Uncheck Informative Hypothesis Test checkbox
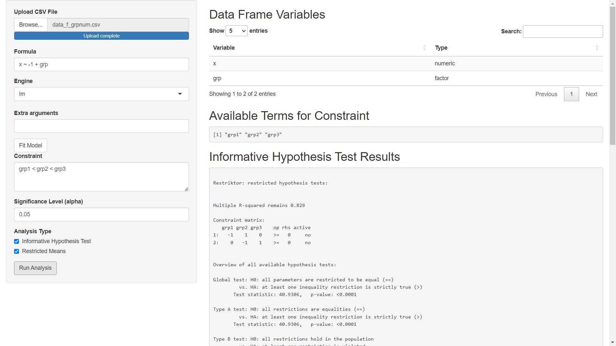616x346 pixels. (17, 242)
